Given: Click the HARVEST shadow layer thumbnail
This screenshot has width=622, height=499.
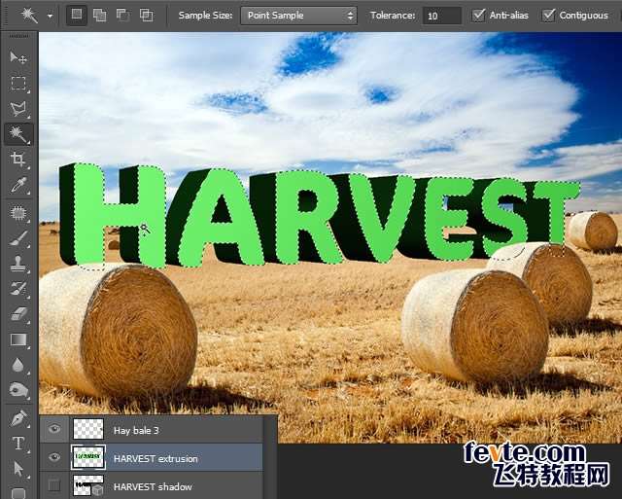Looking at the screenshot, I should pyautogui.click(x=88, y=486).
